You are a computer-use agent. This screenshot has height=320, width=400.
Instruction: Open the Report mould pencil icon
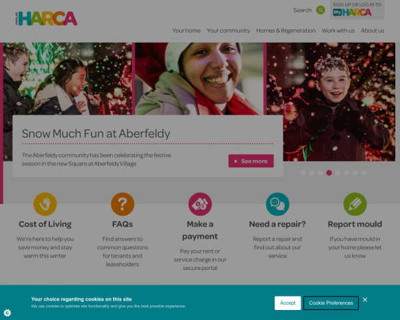coord(355,204)
